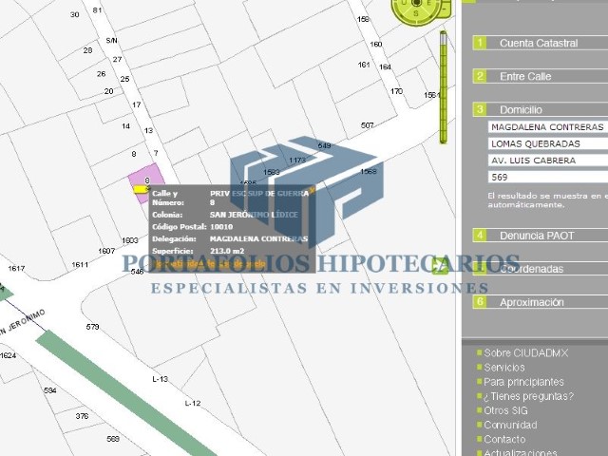The width and height of the screenshot is (608, 456).
Task: Click parcel label 1603 on the map
Action: coord(130,240)
